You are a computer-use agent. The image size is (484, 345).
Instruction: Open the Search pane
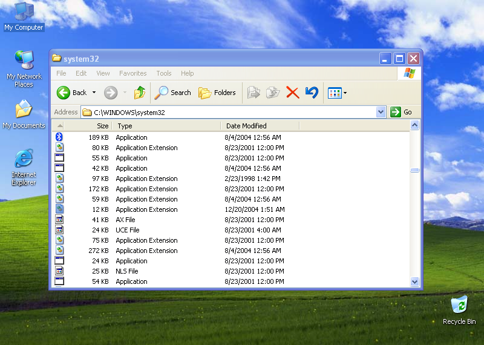pos(172,93)
